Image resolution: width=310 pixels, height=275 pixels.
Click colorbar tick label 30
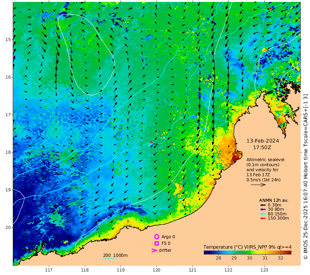(250, 258)
